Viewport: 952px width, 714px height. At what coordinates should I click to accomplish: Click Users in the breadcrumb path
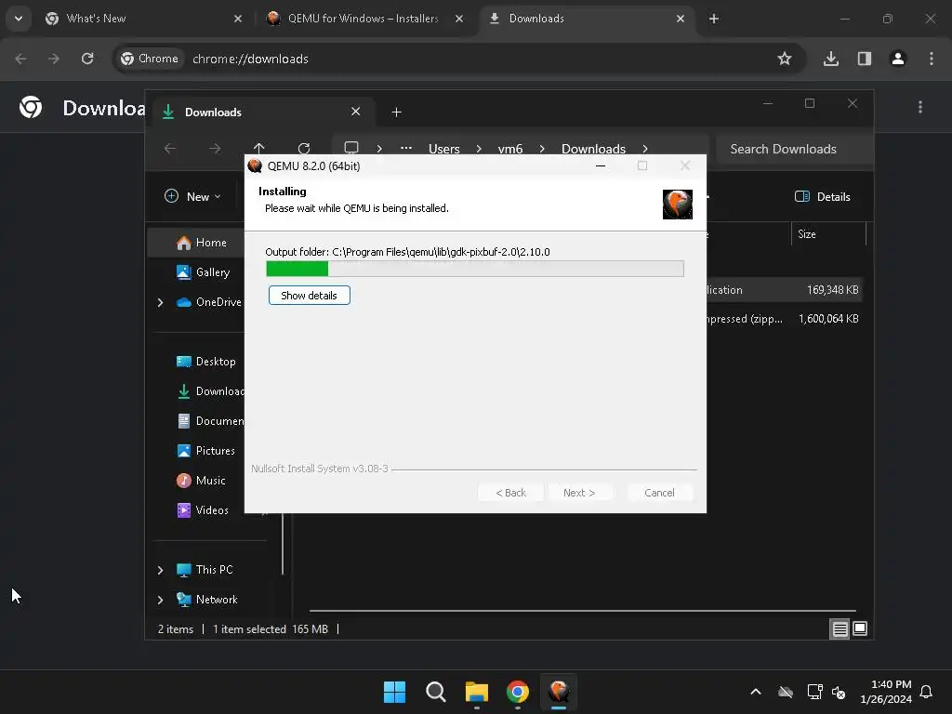[443, 149]
